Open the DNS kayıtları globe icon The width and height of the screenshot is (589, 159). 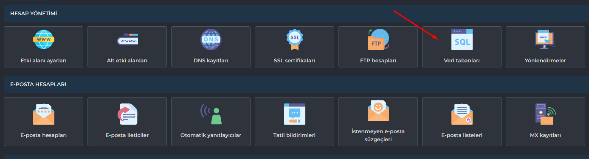[211, 39]
